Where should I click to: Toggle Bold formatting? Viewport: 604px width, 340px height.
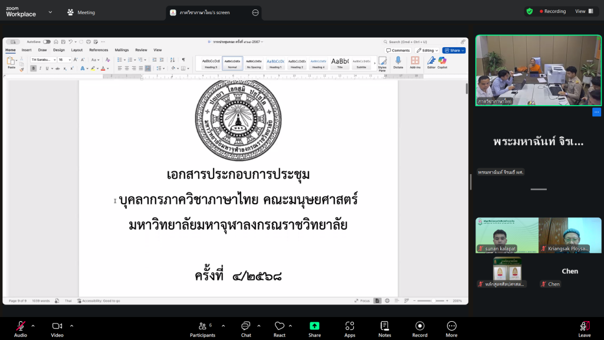point(34,68)
